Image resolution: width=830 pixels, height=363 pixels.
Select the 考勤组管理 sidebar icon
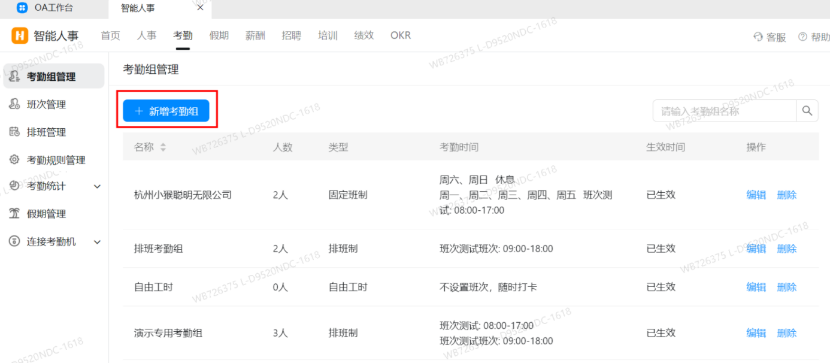click(13, 75)
